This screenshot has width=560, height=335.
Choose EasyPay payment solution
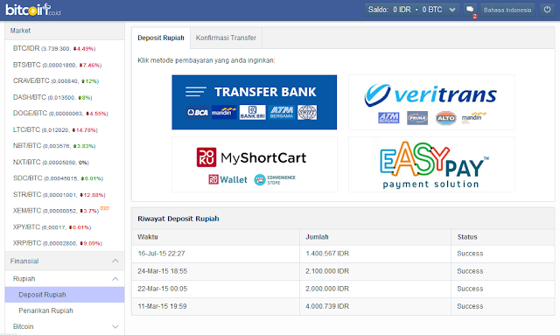tap(431, 164)
